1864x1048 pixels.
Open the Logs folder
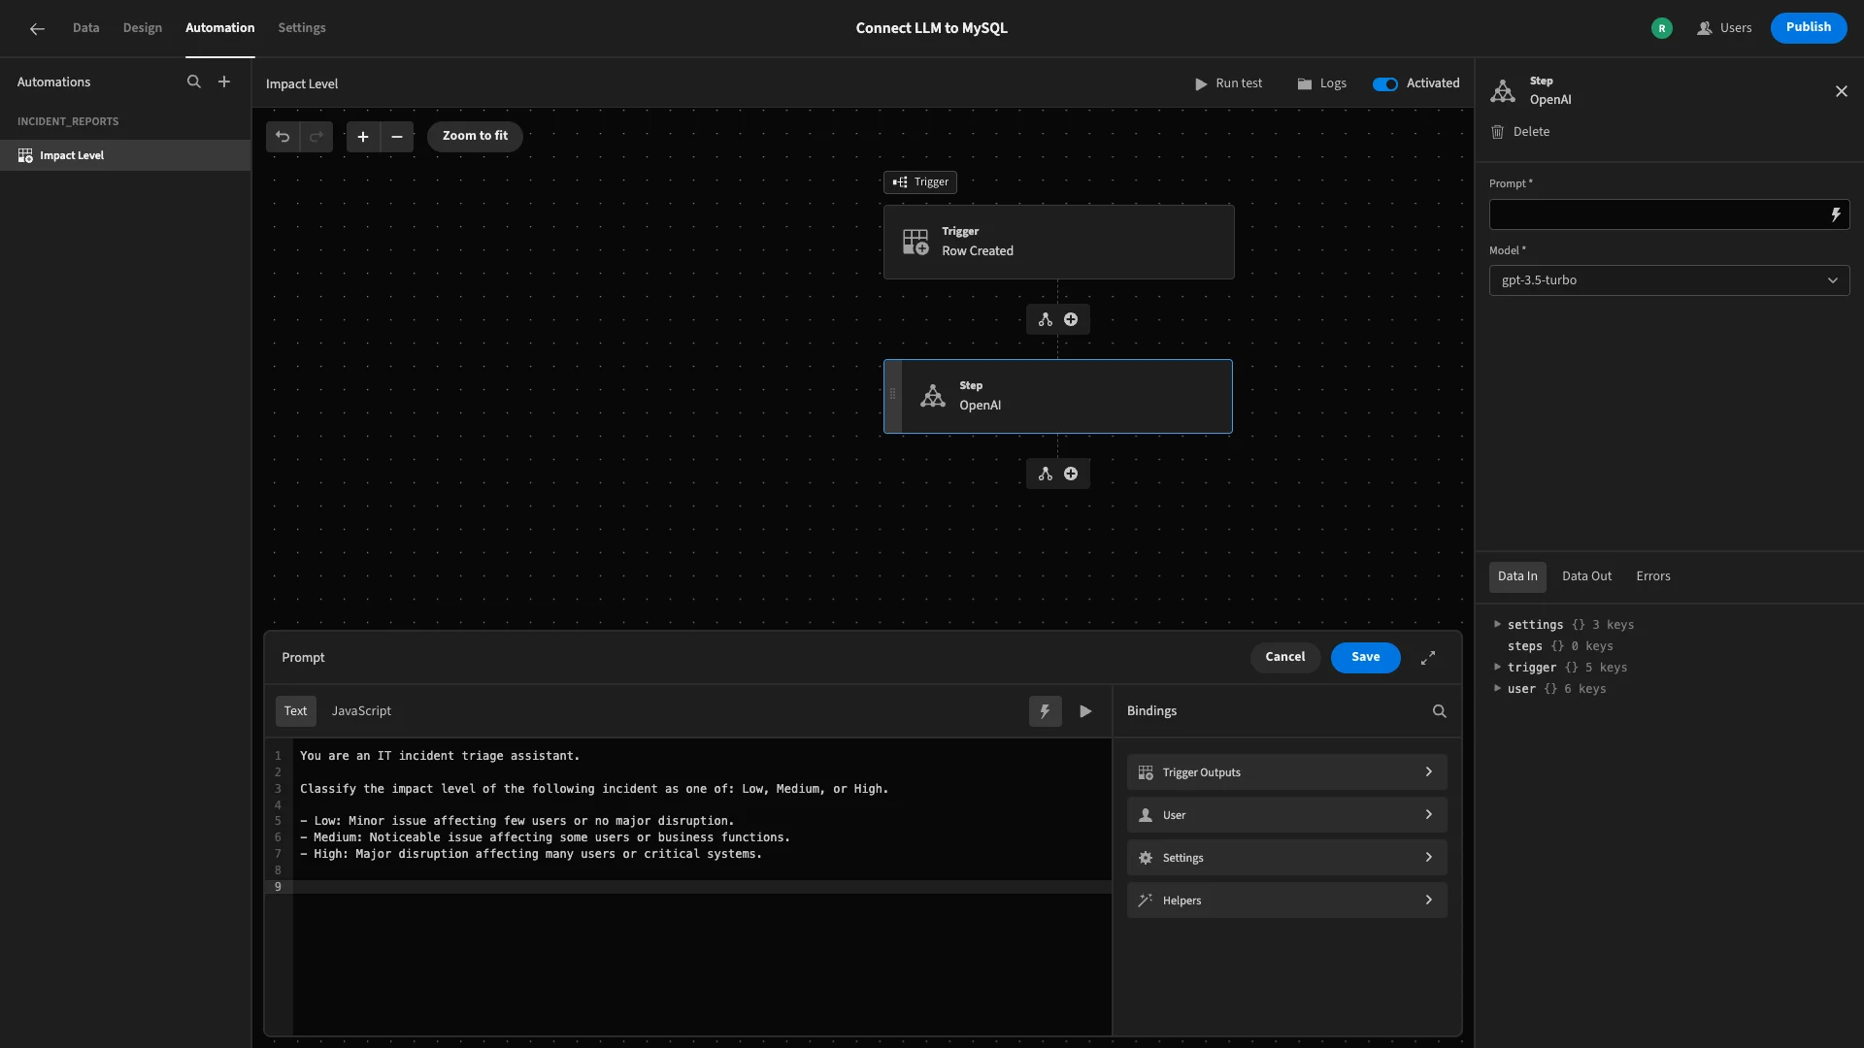point(1321,83)
